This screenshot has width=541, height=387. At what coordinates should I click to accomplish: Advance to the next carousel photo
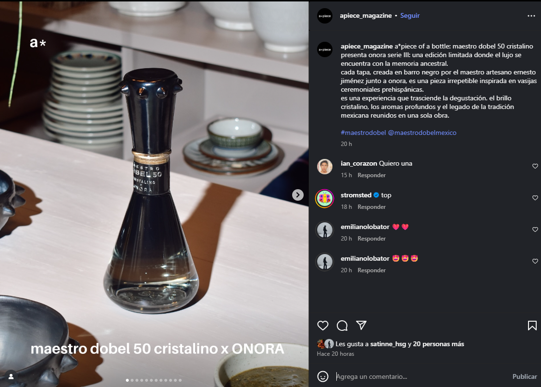pyautogui.click(x=298, y=195)
